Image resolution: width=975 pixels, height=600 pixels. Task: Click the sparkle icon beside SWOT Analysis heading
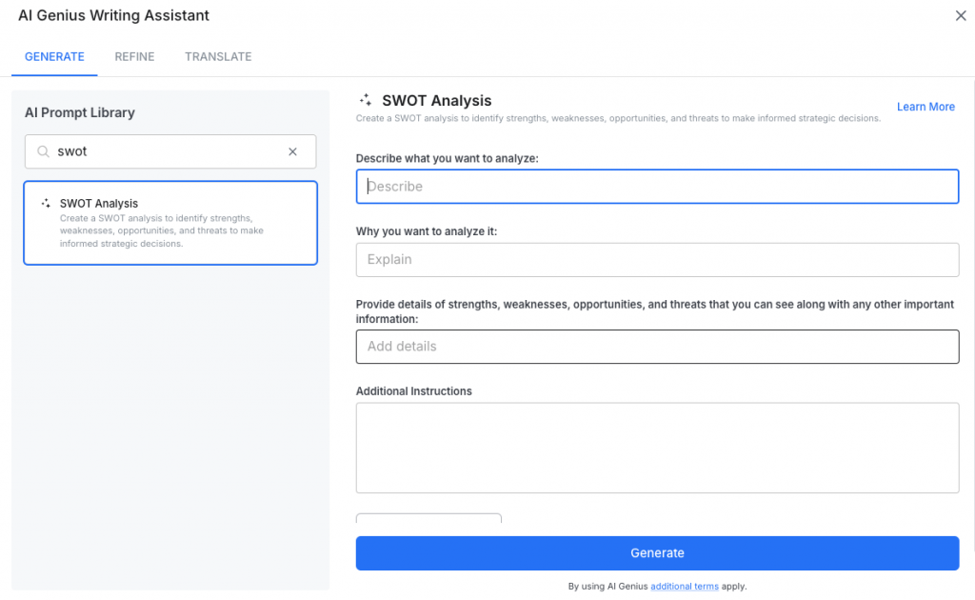coord(364,100)
